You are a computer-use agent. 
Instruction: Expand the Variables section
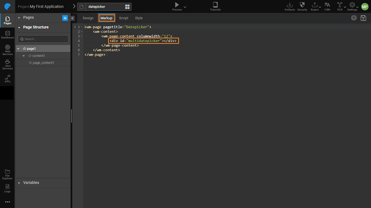(31, 183)
